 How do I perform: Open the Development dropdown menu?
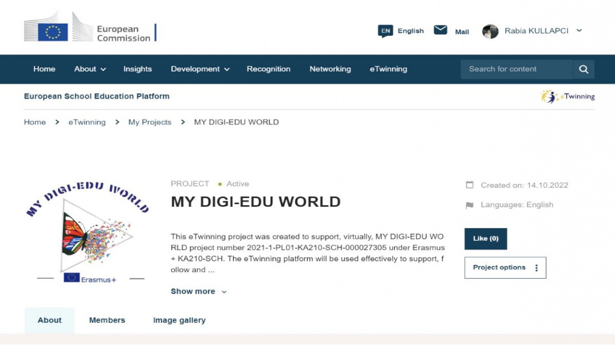[x=200, y=69]
